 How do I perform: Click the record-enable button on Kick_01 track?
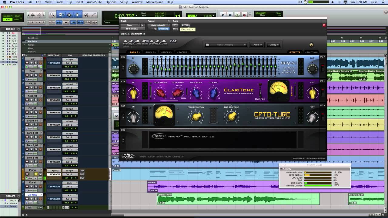27,100
